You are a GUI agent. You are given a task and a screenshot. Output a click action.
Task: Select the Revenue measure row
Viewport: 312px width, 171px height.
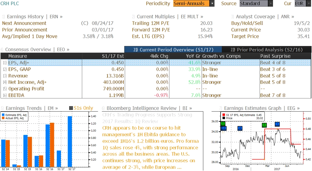coord(156,76)
